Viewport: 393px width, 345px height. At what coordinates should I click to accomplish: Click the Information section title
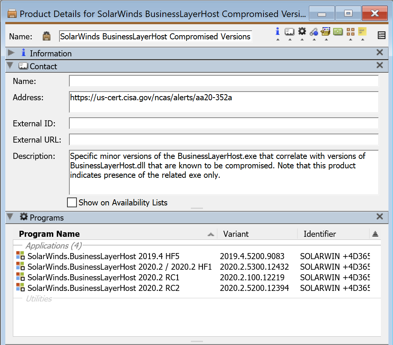pos(51,53)
